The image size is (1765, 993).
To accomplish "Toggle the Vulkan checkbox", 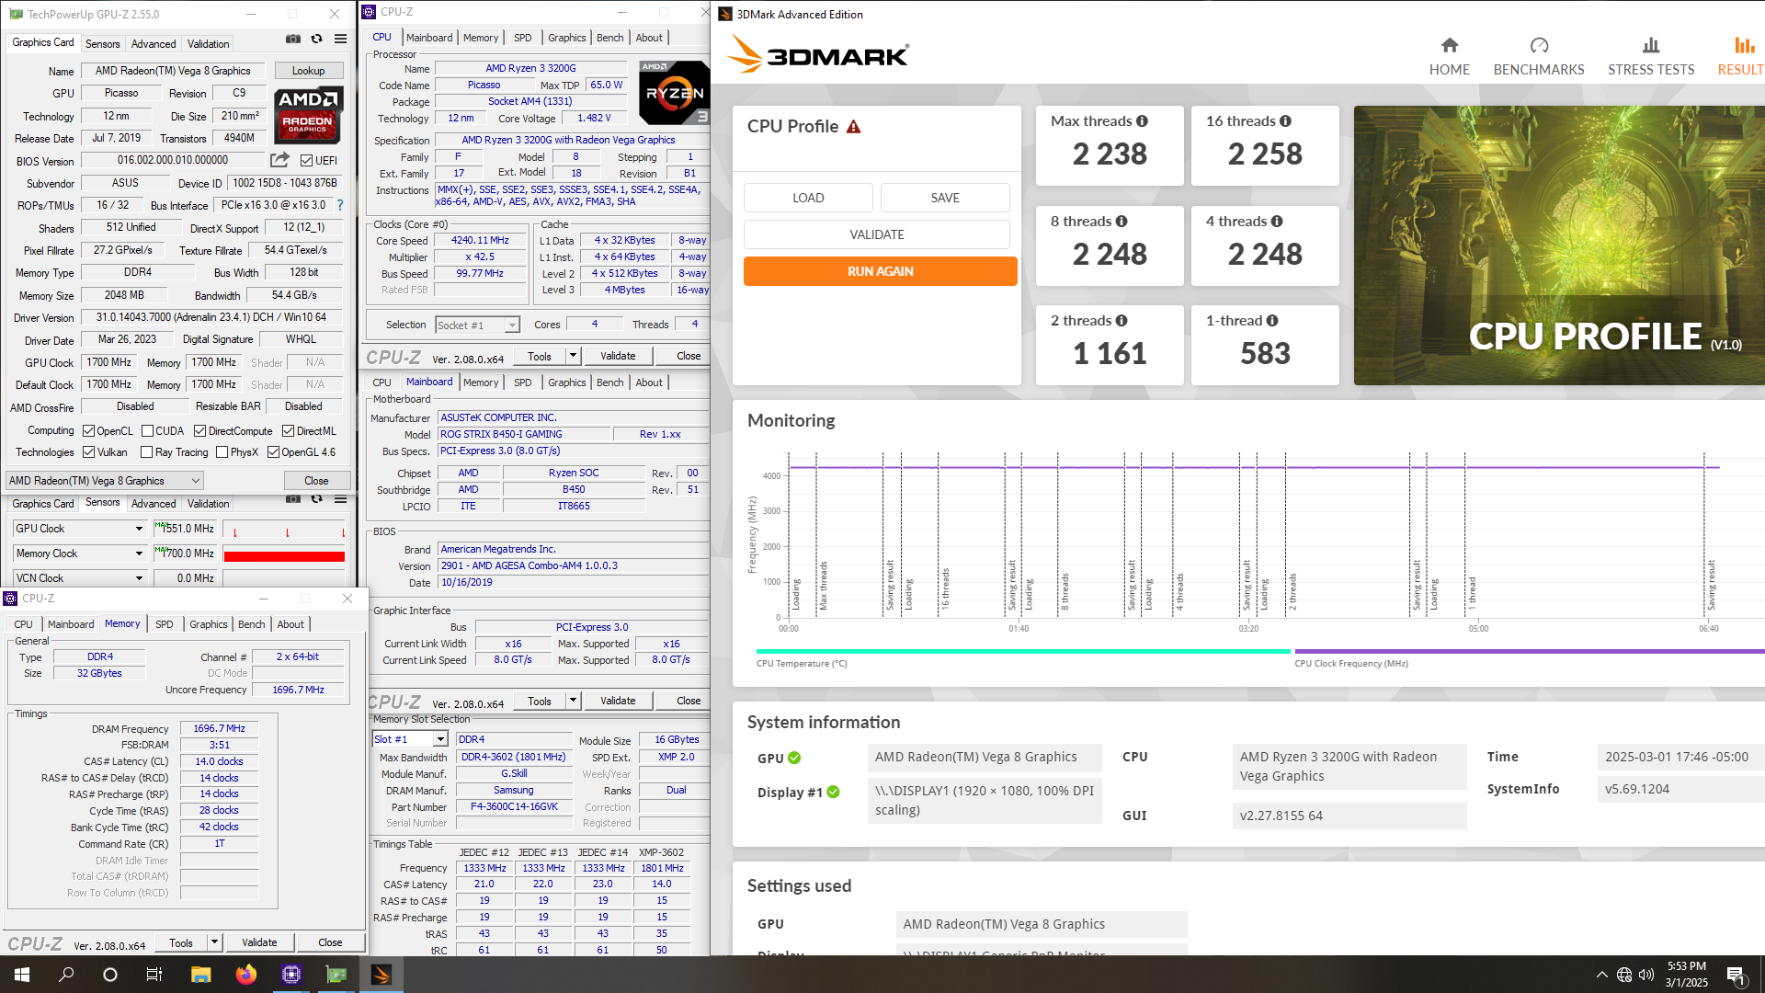I will (89, 452).
